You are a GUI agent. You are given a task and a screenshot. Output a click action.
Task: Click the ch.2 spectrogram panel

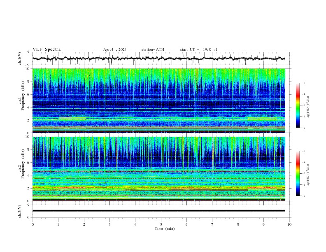[x=159, y=169]
